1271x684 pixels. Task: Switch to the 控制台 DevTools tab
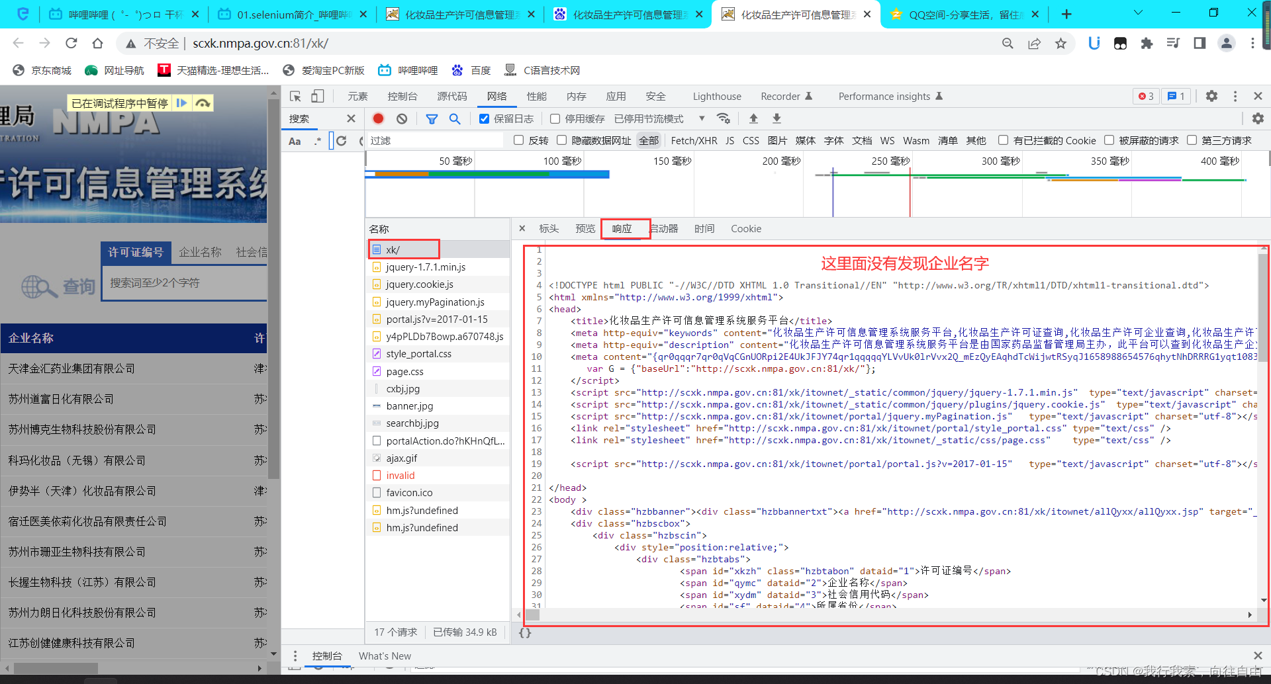point(402,96)
